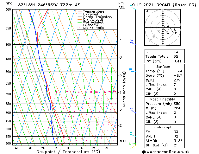Select the Wet Adiabat legend label
Screen dimensions: 199x154
click(93, 22)
